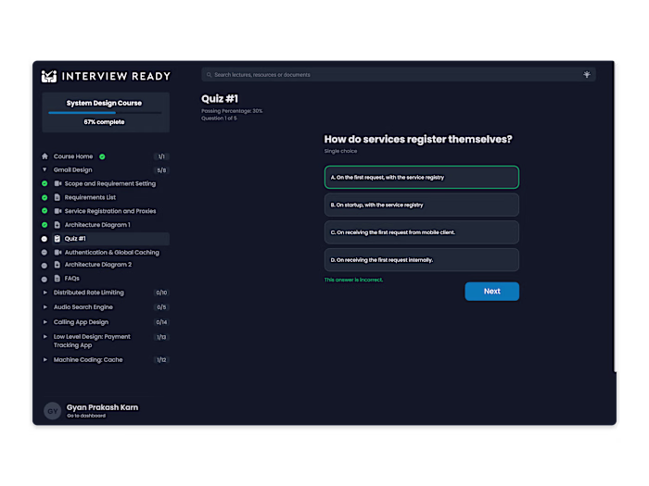The height and width of the screenshot is (486, 649).
Task: Open Service Registration and Proxies lesson
Action: (110, 211)
